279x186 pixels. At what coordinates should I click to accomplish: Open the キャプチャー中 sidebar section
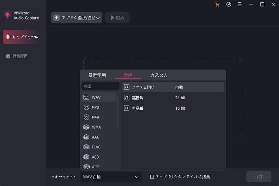tap(23, 37)
